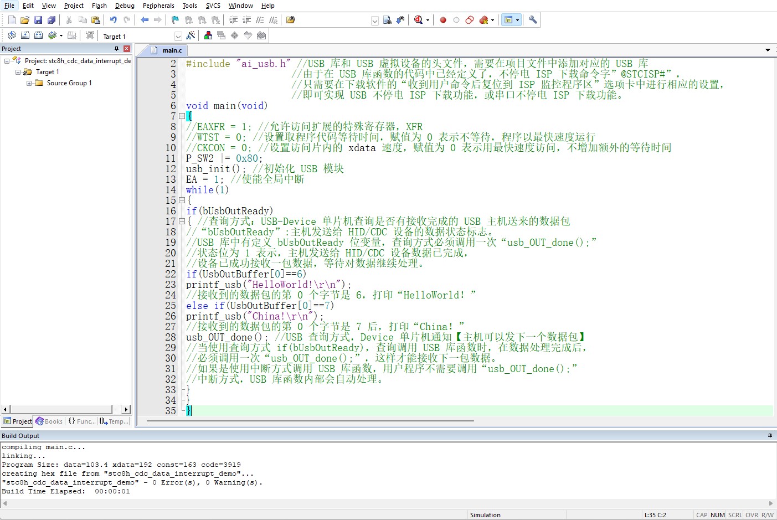
Task: Undo the last edit
Action: coord(114,20)
